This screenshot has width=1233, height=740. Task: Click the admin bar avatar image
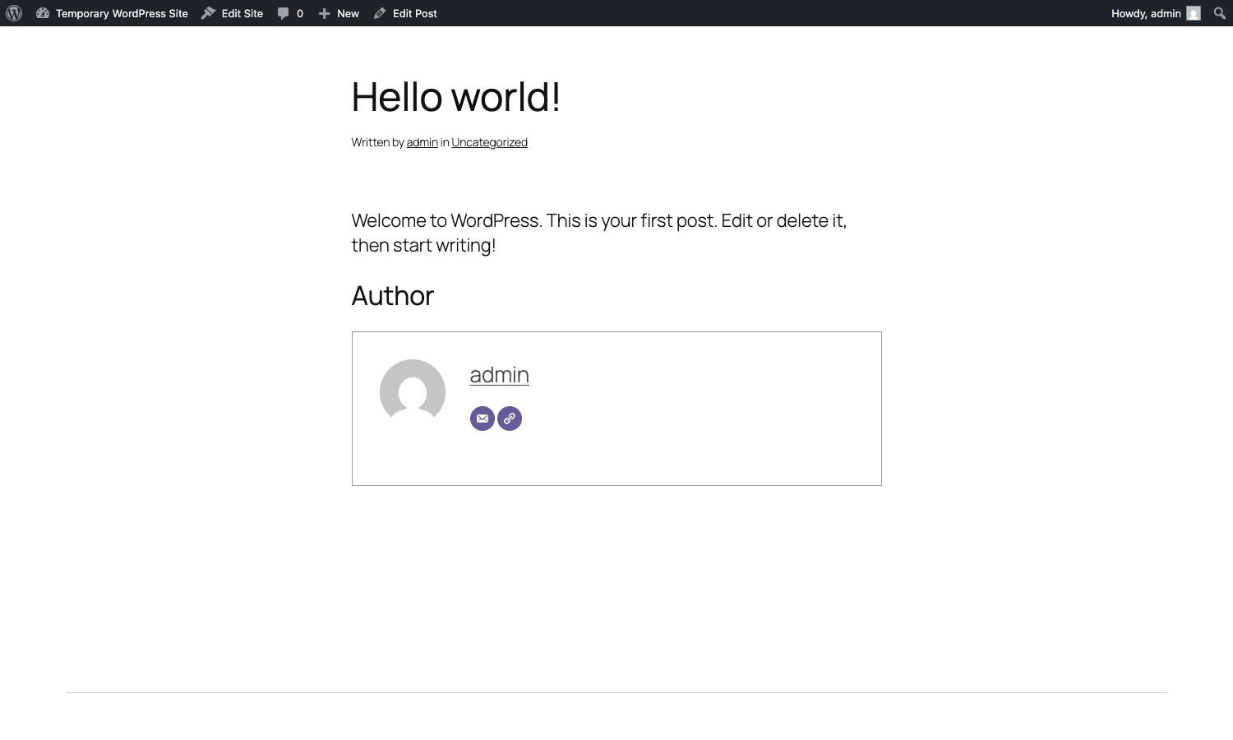coord(1194,13)
